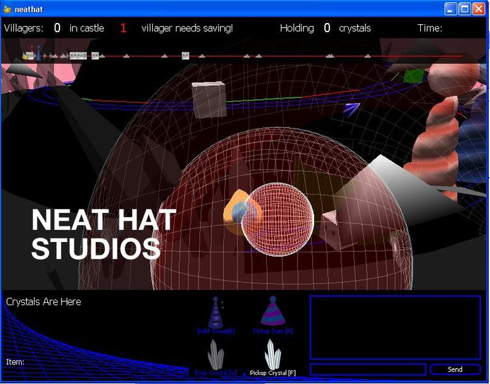This screenshot has width=490, height=384.
Task: Click the Pickup Crystal [F] label
Action: coord(273,373)
